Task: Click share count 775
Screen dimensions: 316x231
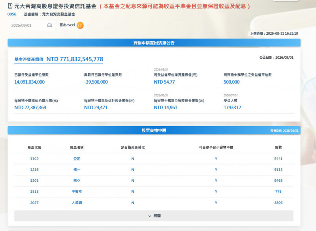Action: coord(278,192)
